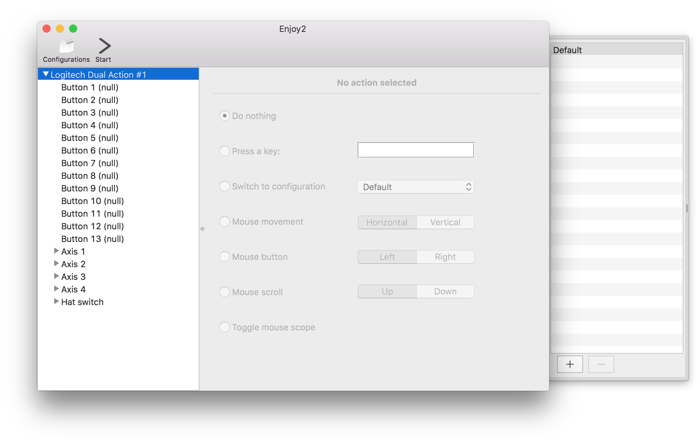Enable the Mouse movement radio option
Image resolution: width=700 pixels, height=444 pixels.
[225, 221]
